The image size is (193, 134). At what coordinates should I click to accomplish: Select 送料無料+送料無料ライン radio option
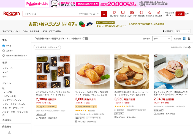(4, 56)
